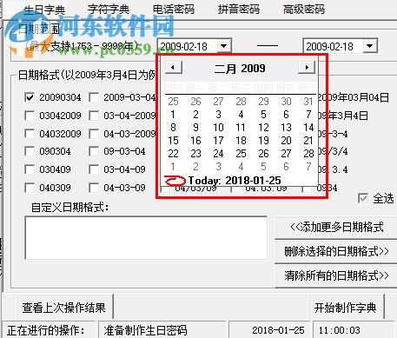Viewport: 397px width, 338px height.
Task: Check the 03-04-2009 date format
Action: (94, 116)
